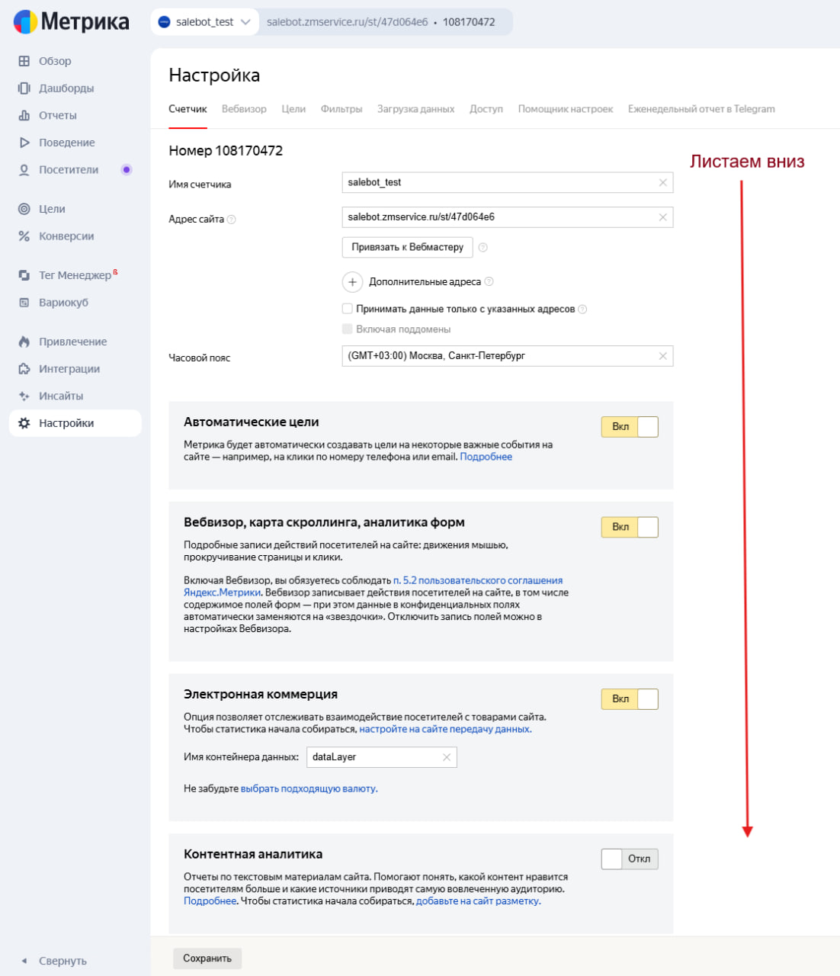Clear the Имя счетчика field with X icon

coord(662,183)
